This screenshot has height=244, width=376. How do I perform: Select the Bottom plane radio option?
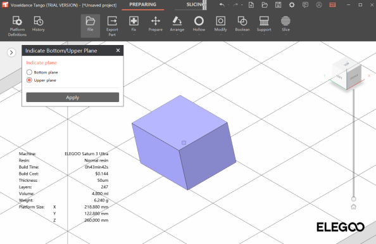29,72
